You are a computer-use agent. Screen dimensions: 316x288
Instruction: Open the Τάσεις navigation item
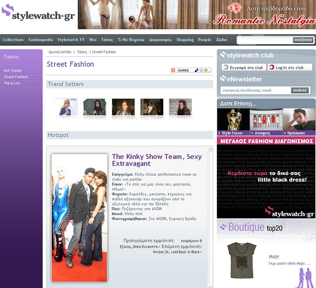tap(107, 40)
